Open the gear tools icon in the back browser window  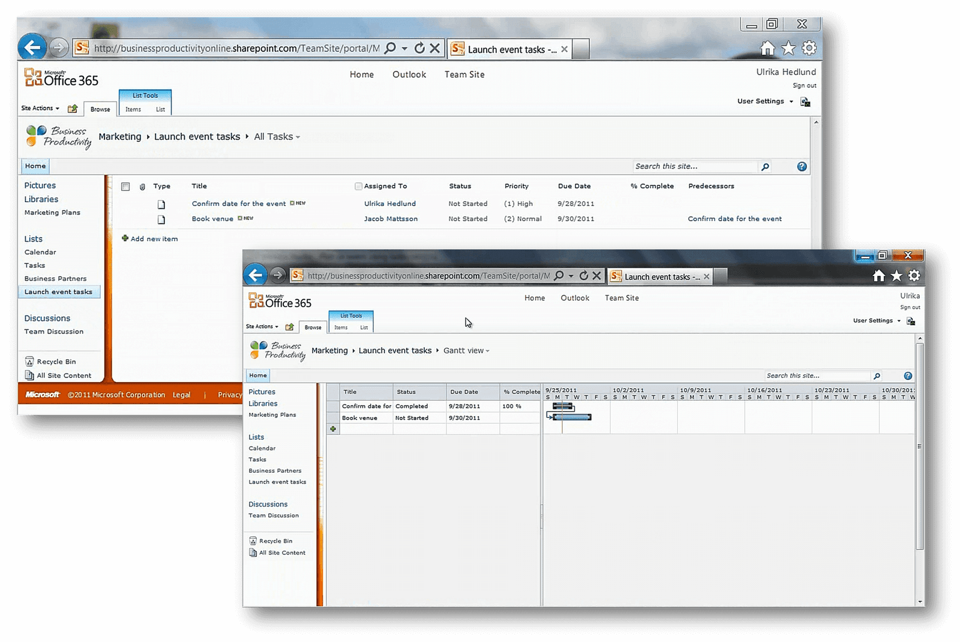click(809, 48)
